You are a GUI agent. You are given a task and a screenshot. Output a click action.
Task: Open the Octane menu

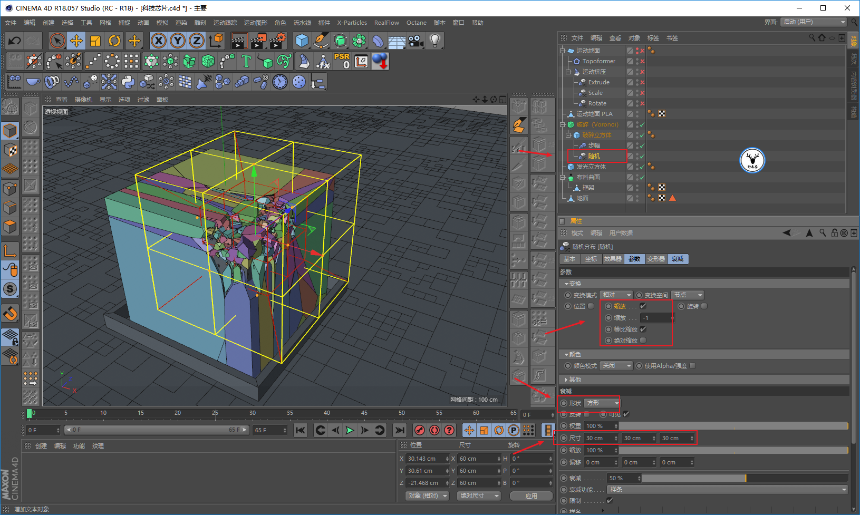(x=417, y=23)
